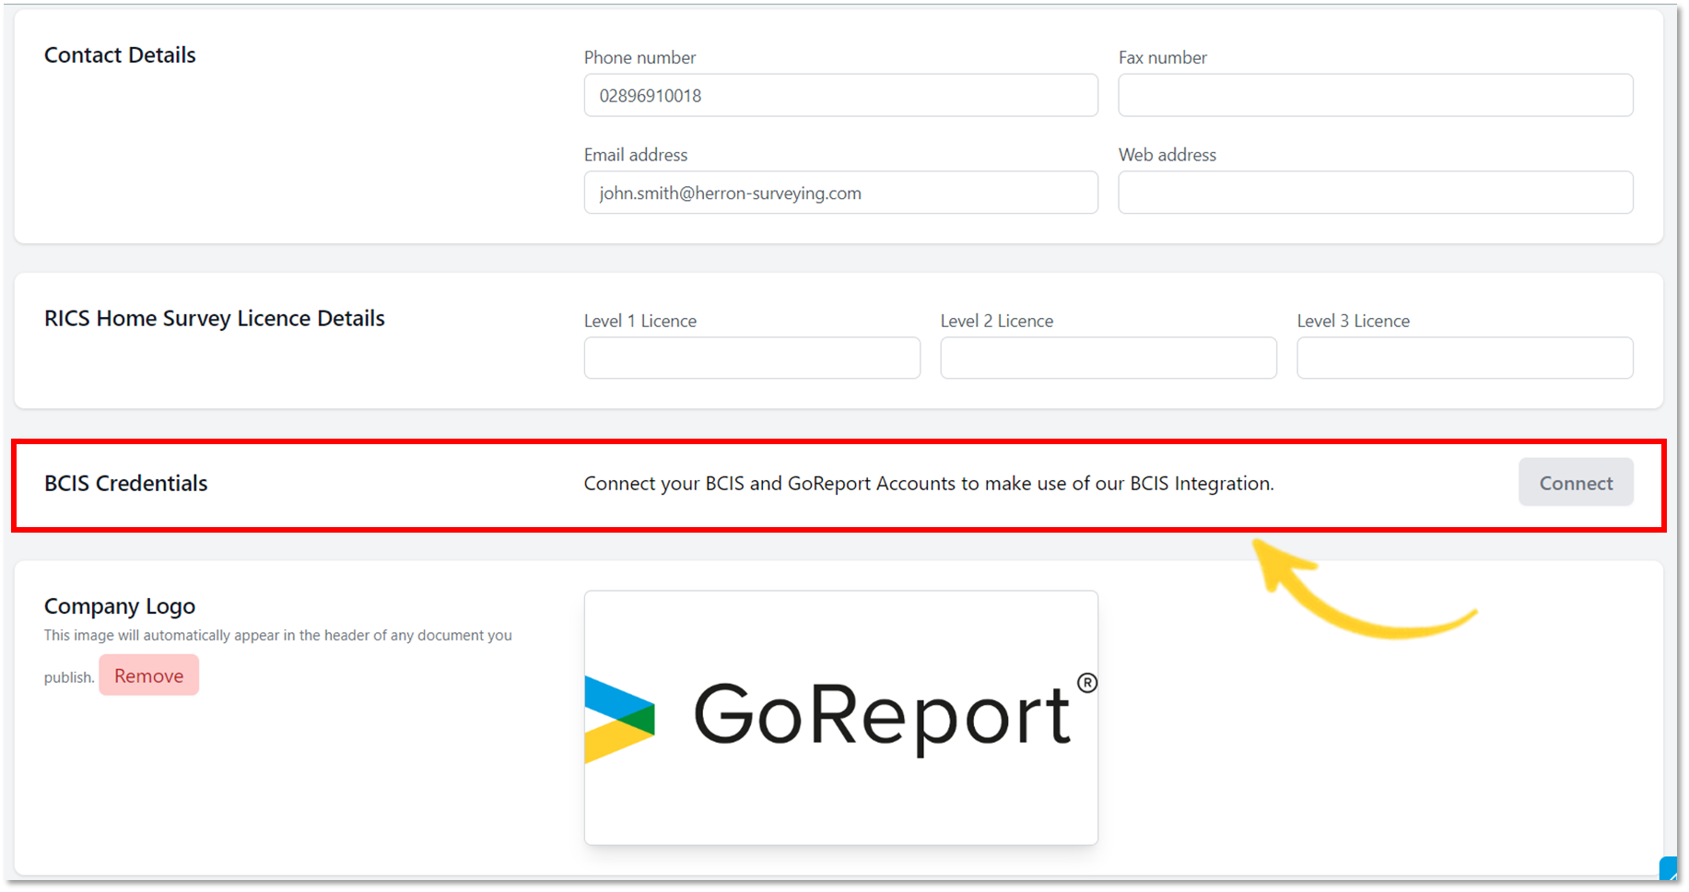Click the Level 1 Licence field
The image size is (1689, 892).
click(x=752, y=358)
